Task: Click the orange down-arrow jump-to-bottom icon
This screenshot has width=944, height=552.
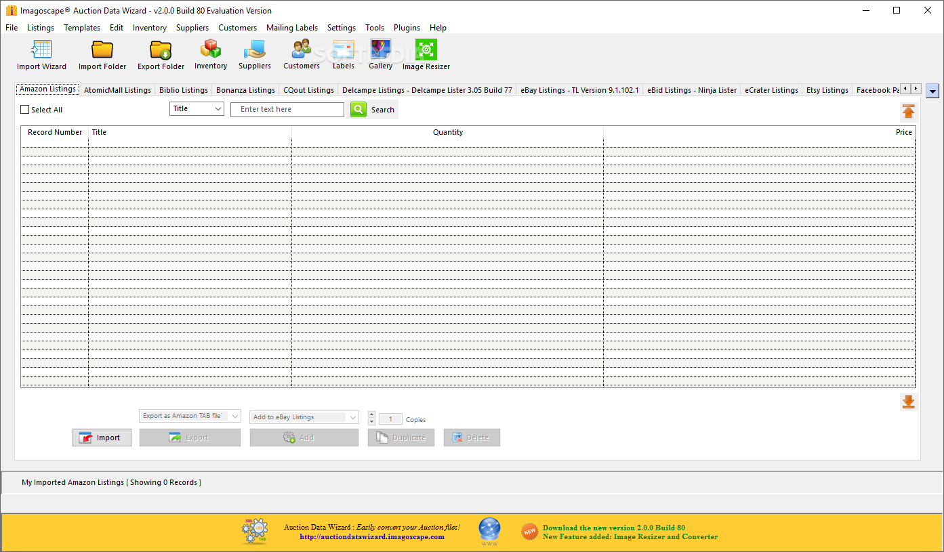Action: (909, 402)
